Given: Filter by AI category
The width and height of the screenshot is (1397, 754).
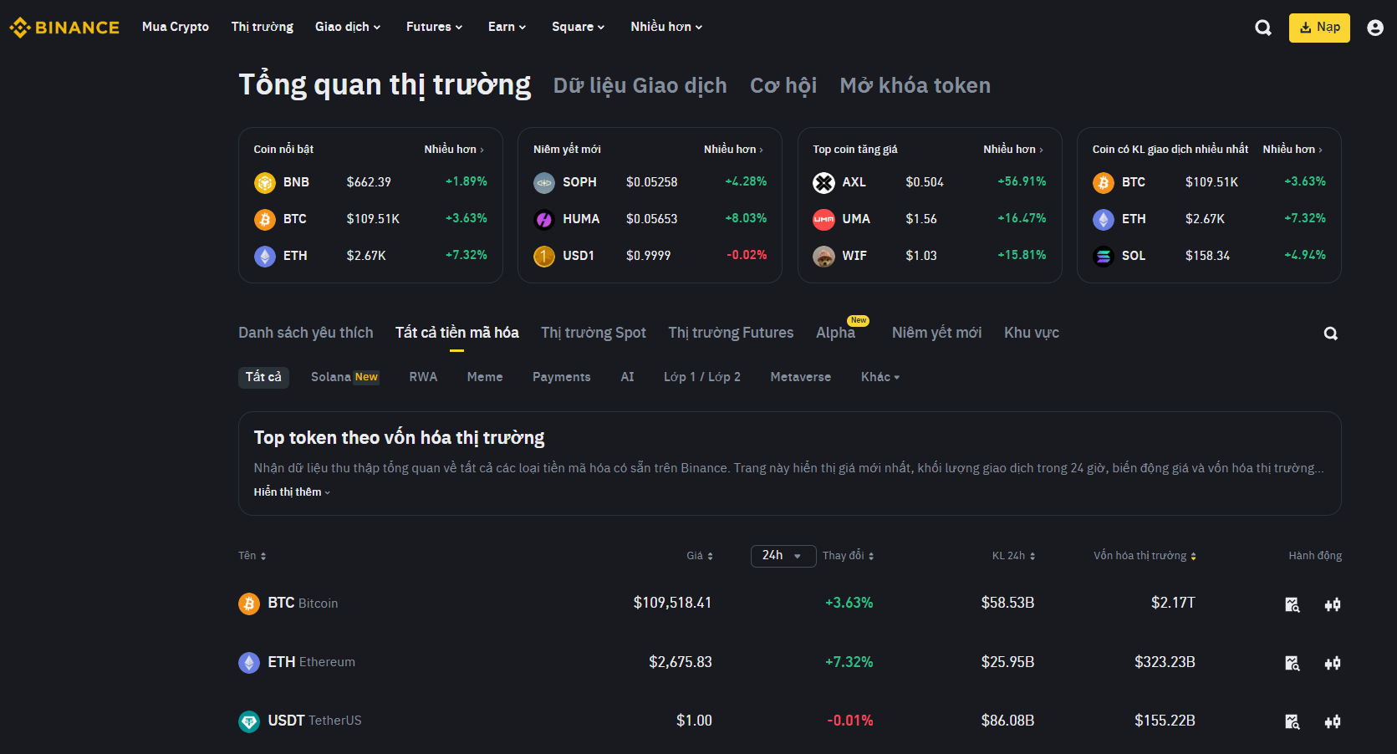Looking at the screenshot, I should [x=627, y=377].
